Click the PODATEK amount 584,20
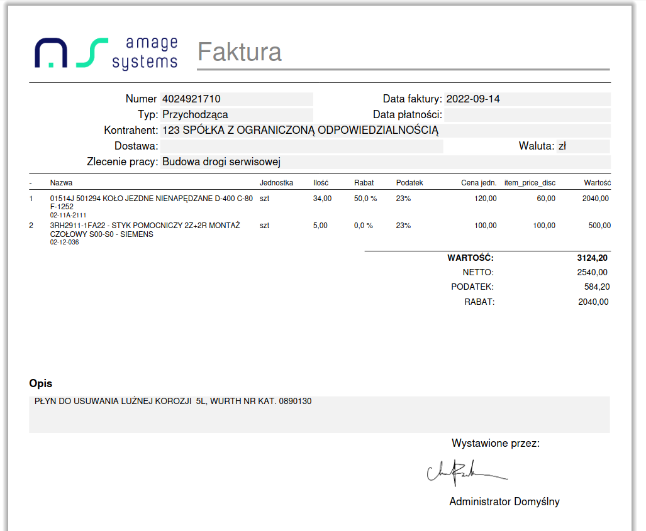This screenshot has height=531, width=646. [x=596, y=287]
